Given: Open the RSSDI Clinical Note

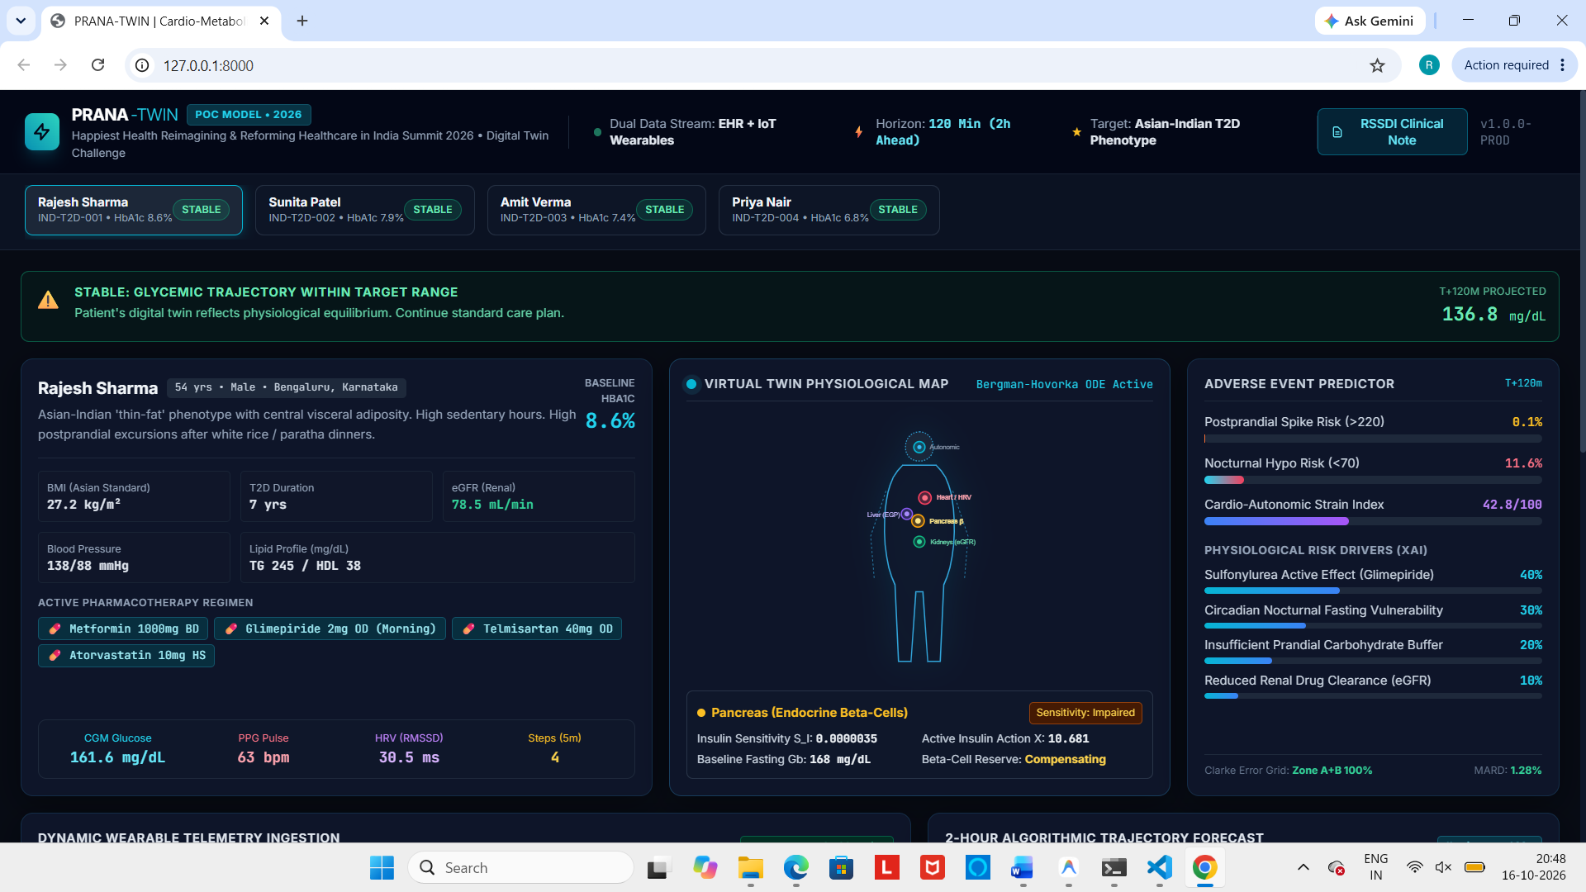Looking at the screenshot, I should point(1392,131).
